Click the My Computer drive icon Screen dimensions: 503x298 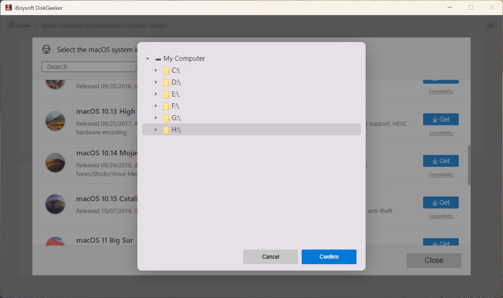[157, 59]
